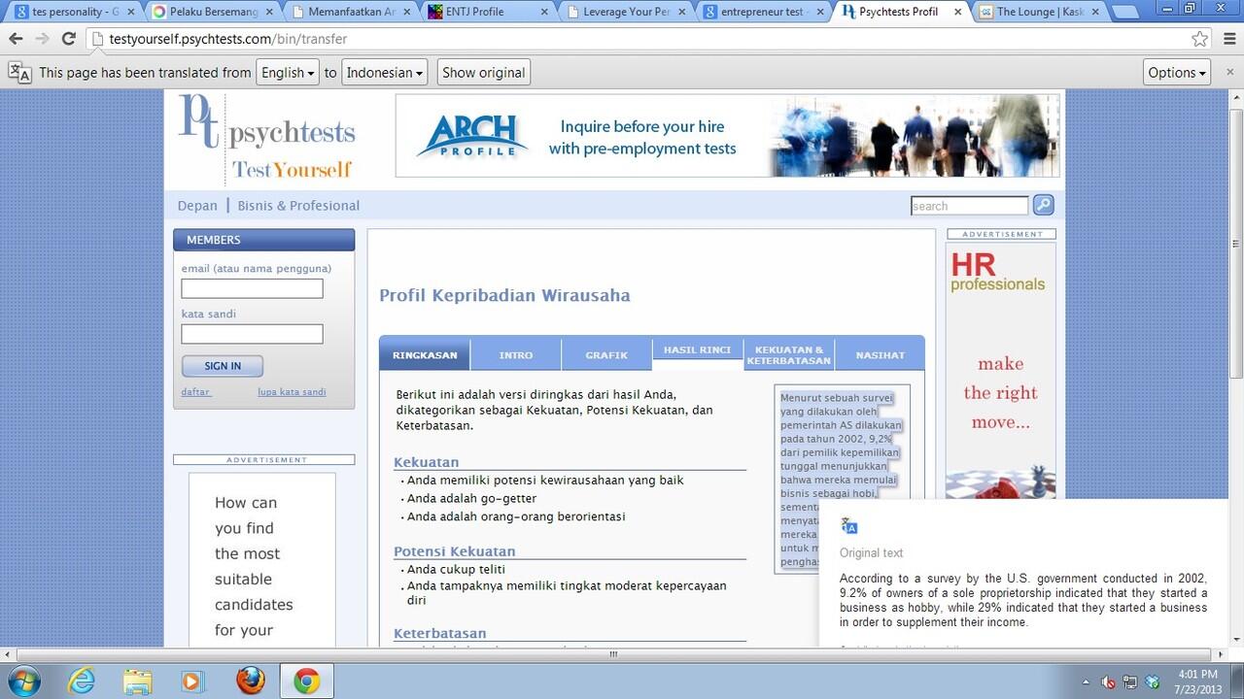Viewport: 1244px width, 699px height.
Task: Click the site search input box
Action: tap(969, 206)
